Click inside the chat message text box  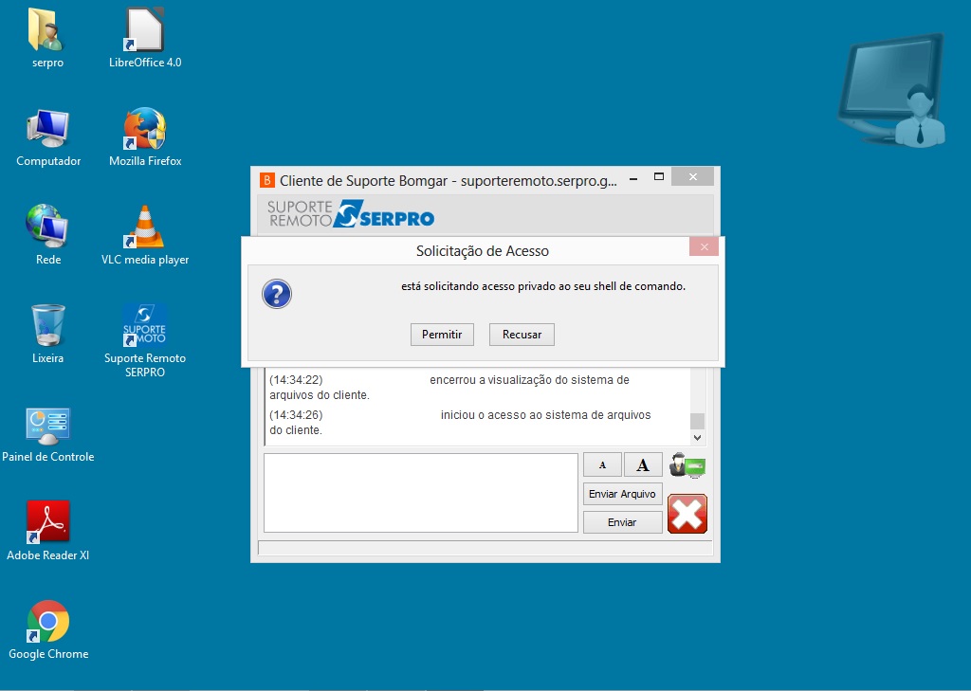[x=421, y=493]
